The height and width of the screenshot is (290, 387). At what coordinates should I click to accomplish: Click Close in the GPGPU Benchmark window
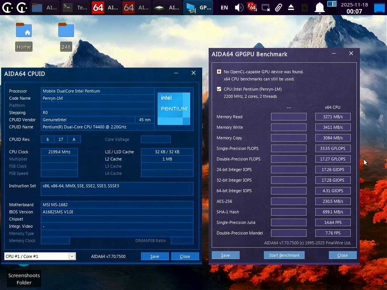click(342, 255)
